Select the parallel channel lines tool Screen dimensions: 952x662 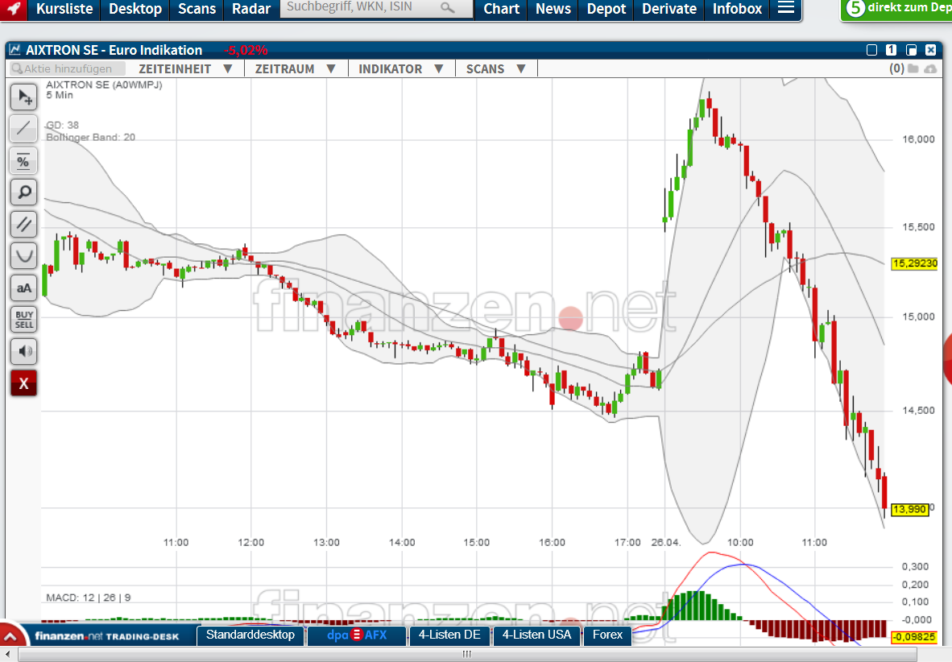coord(23,224)
